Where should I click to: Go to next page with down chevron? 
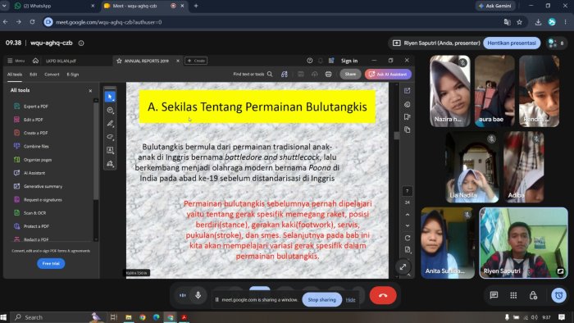pyautogui.click(x=408, y=225)
